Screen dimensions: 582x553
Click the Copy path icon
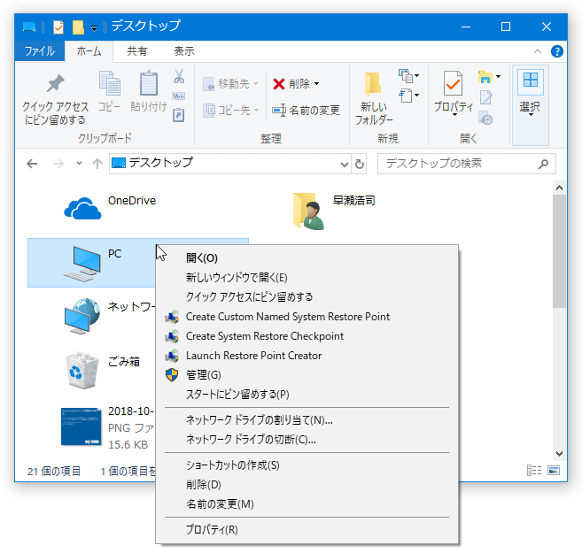[179, 96]
